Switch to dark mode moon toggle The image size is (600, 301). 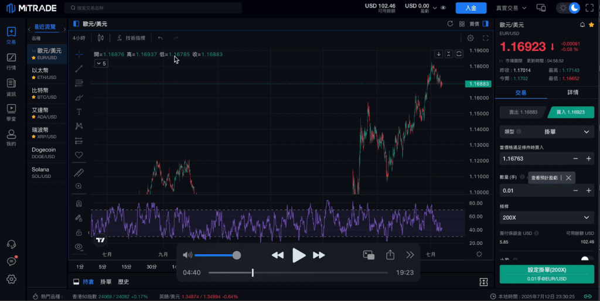click(574, 8)
